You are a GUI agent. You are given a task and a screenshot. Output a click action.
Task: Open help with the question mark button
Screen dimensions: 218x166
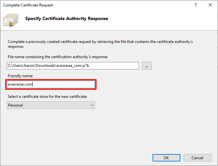[x=195, y=5]
